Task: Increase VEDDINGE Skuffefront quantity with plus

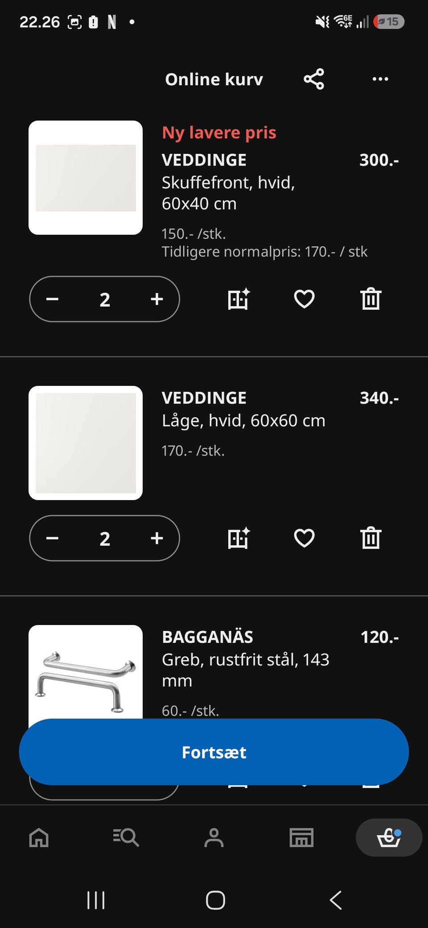Action: pos(157,299)
